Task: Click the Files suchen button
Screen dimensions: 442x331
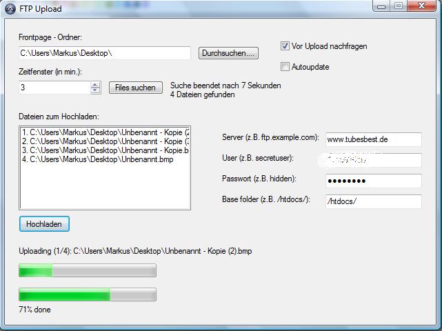Action: coord(136,88)
